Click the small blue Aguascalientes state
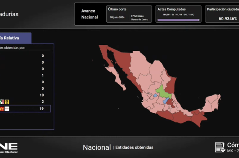 tap(155, 96)
